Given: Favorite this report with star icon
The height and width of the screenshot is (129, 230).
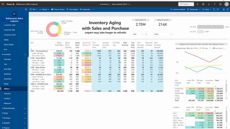Looking at the screenshot, I should click(224, 9).
